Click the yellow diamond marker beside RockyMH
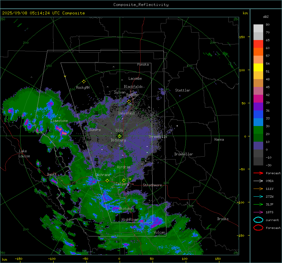 pyautogui.click(x=84, y=82)
